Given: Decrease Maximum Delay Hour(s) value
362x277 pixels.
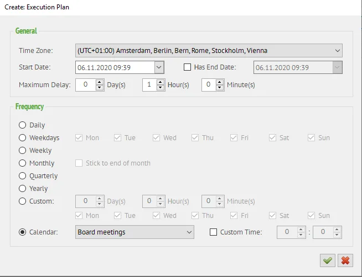Looking at the screenshot, I should pyautogui.click(x=160, y=88).
